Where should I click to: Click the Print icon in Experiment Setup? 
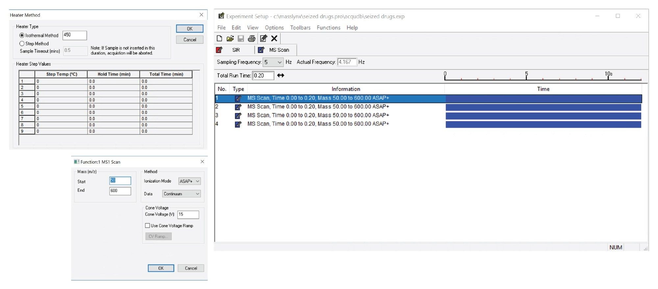tap(252, 39)
